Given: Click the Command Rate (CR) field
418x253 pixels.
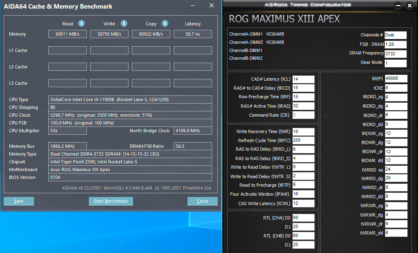Looking at the screenshot, I should click(303, 115).
